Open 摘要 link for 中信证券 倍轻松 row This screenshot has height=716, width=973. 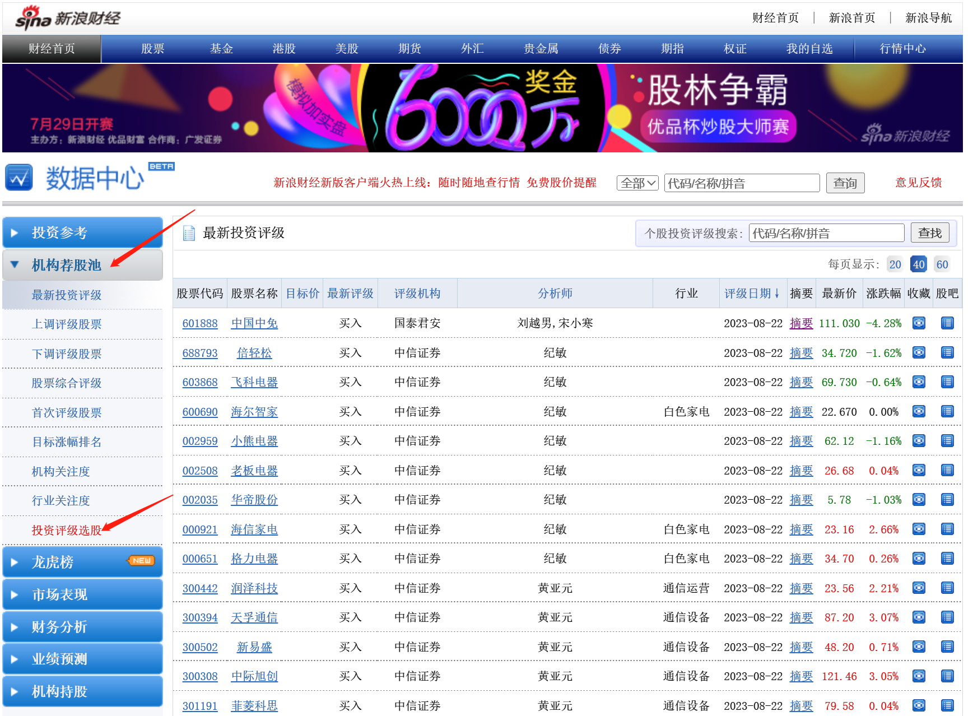tap(801, 353)
